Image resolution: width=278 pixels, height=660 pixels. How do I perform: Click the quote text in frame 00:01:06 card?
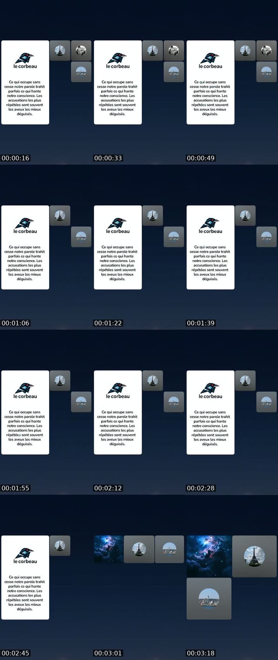(25, 263)
